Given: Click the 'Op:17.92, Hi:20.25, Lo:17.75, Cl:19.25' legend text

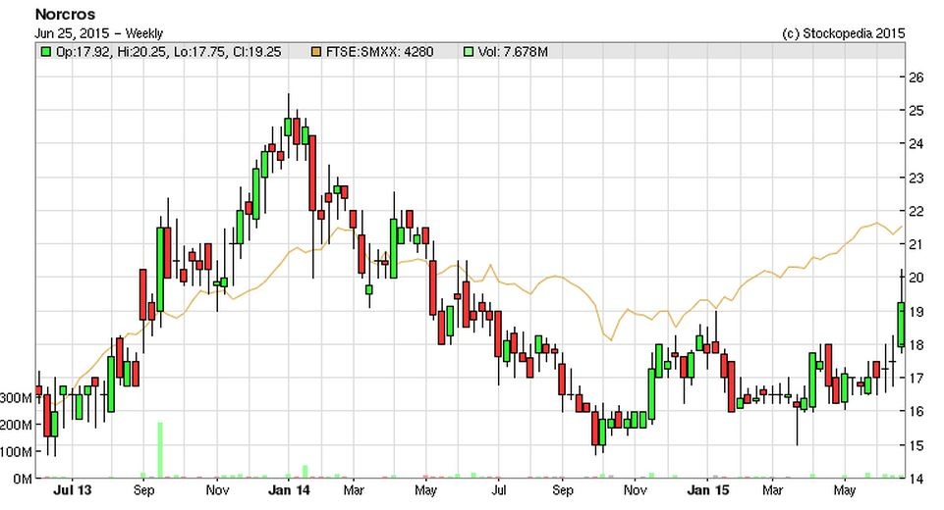Looking at the screenshot, I should [x=169, y=52].
